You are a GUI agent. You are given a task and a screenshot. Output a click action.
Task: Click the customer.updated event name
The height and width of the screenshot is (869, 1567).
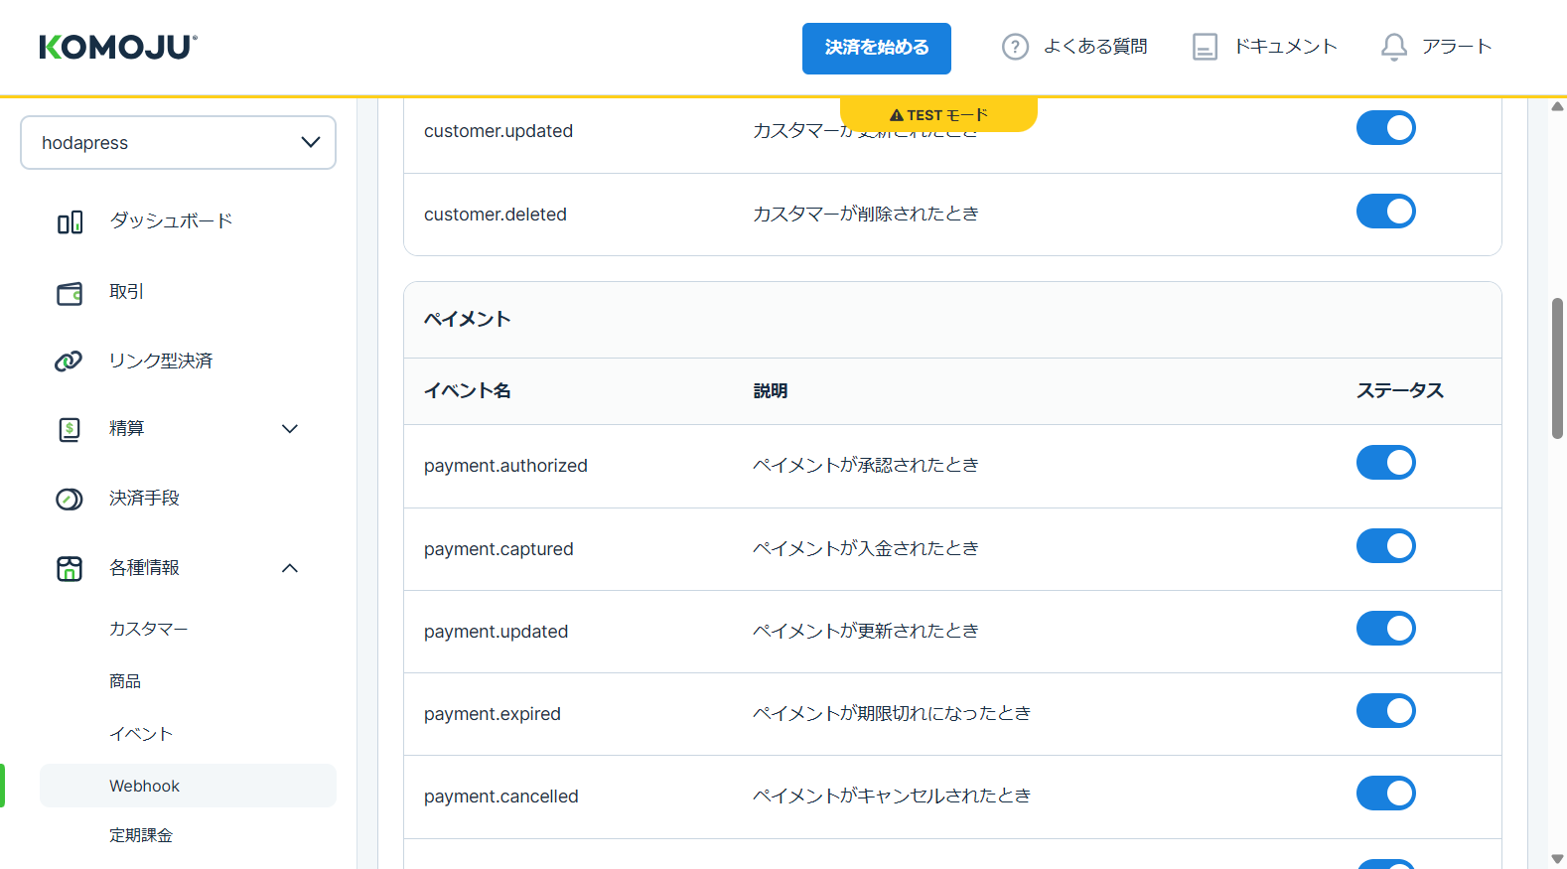(499, 131)
